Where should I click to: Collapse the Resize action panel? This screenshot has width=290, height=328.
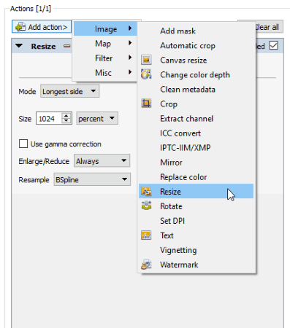click(x=19, y=46)
